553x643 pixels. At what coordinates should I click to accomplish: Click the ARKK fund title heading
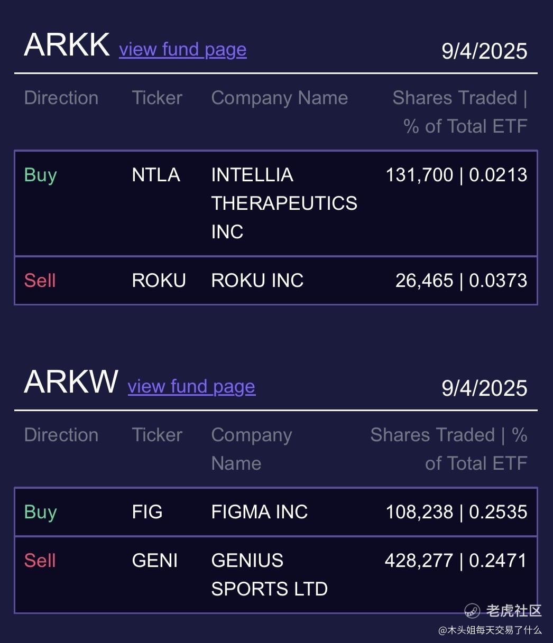click(67, 45)
